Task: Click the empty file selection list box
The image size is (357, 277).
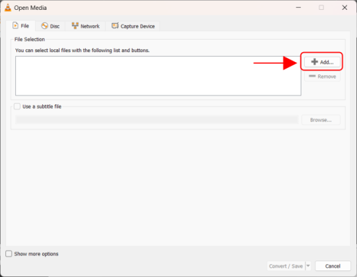Action: tap(158, 76)
